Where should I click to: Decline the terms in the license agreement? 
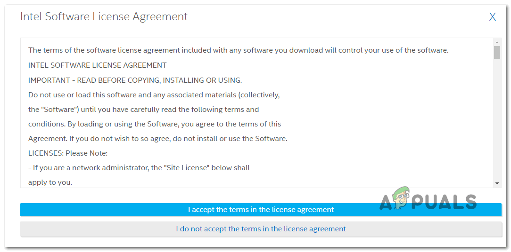pyautogui.click(x=260, y=229)
